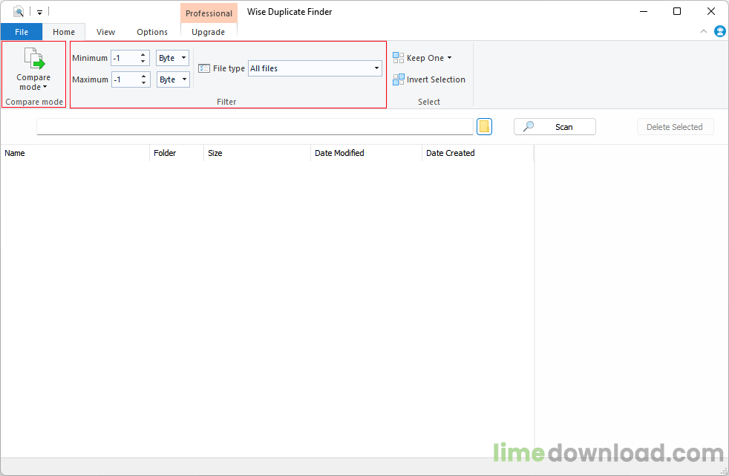Click the File type checklist icon
This screenshot has height=476, width=729.
click(x=204, y=68)
